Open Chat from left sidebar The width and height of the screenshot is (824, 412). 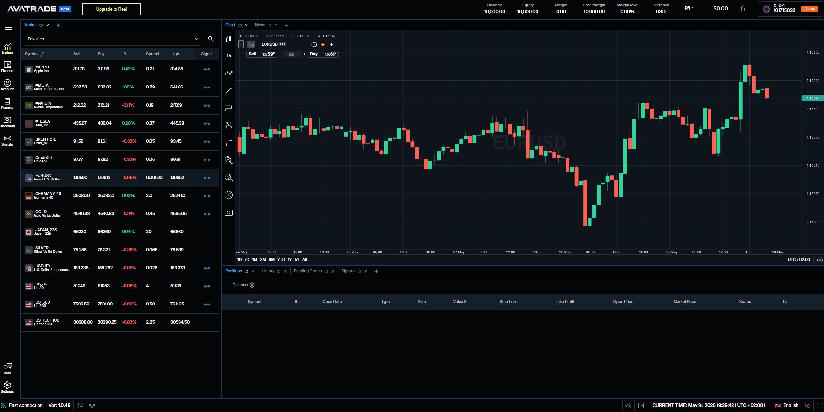click(7, 369)
